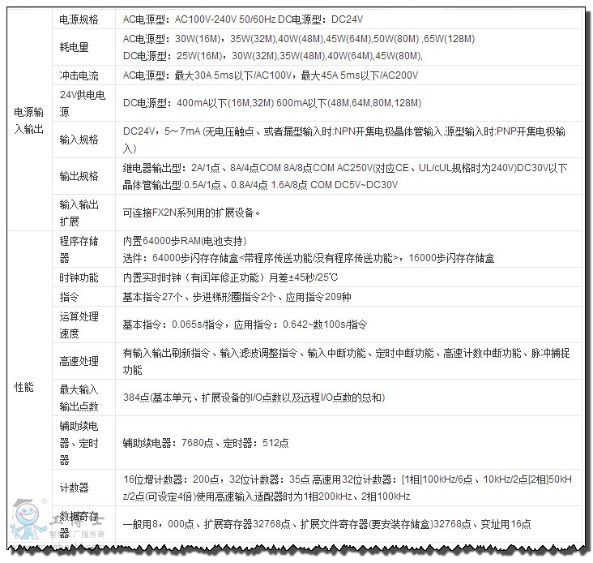The image size is (593, 563).
Task: Click the 耗电量 row label
Action: point(73,47)
